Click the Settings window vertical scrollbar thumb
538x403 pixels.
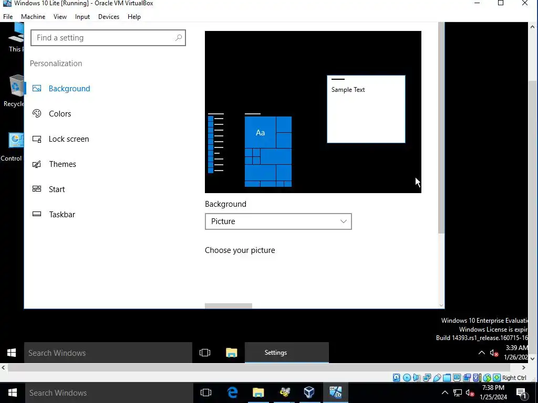click(x=441, y=128)
